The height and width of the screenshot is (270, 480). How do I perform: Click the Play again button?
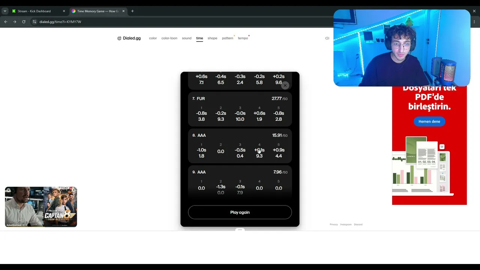240,212
